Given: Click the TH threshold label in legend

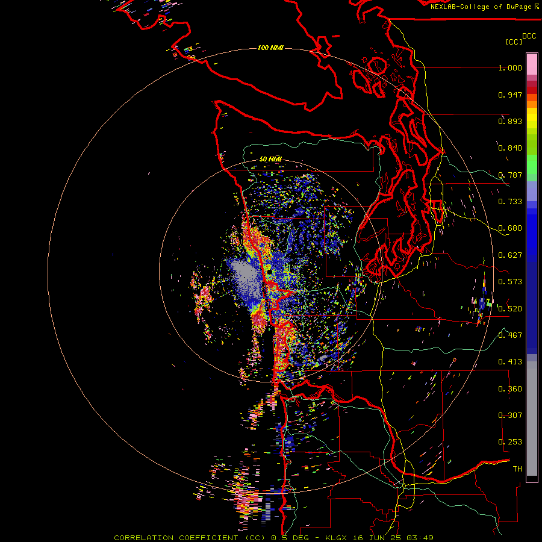Looking at the screenshot, I should tap(517, 469).
